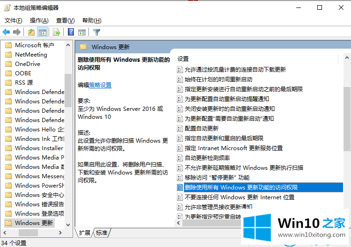Click the folder icon beside OneDrive
Image resolution: width=351 pixels, height=247 pixels.
(x=8, y=64)
